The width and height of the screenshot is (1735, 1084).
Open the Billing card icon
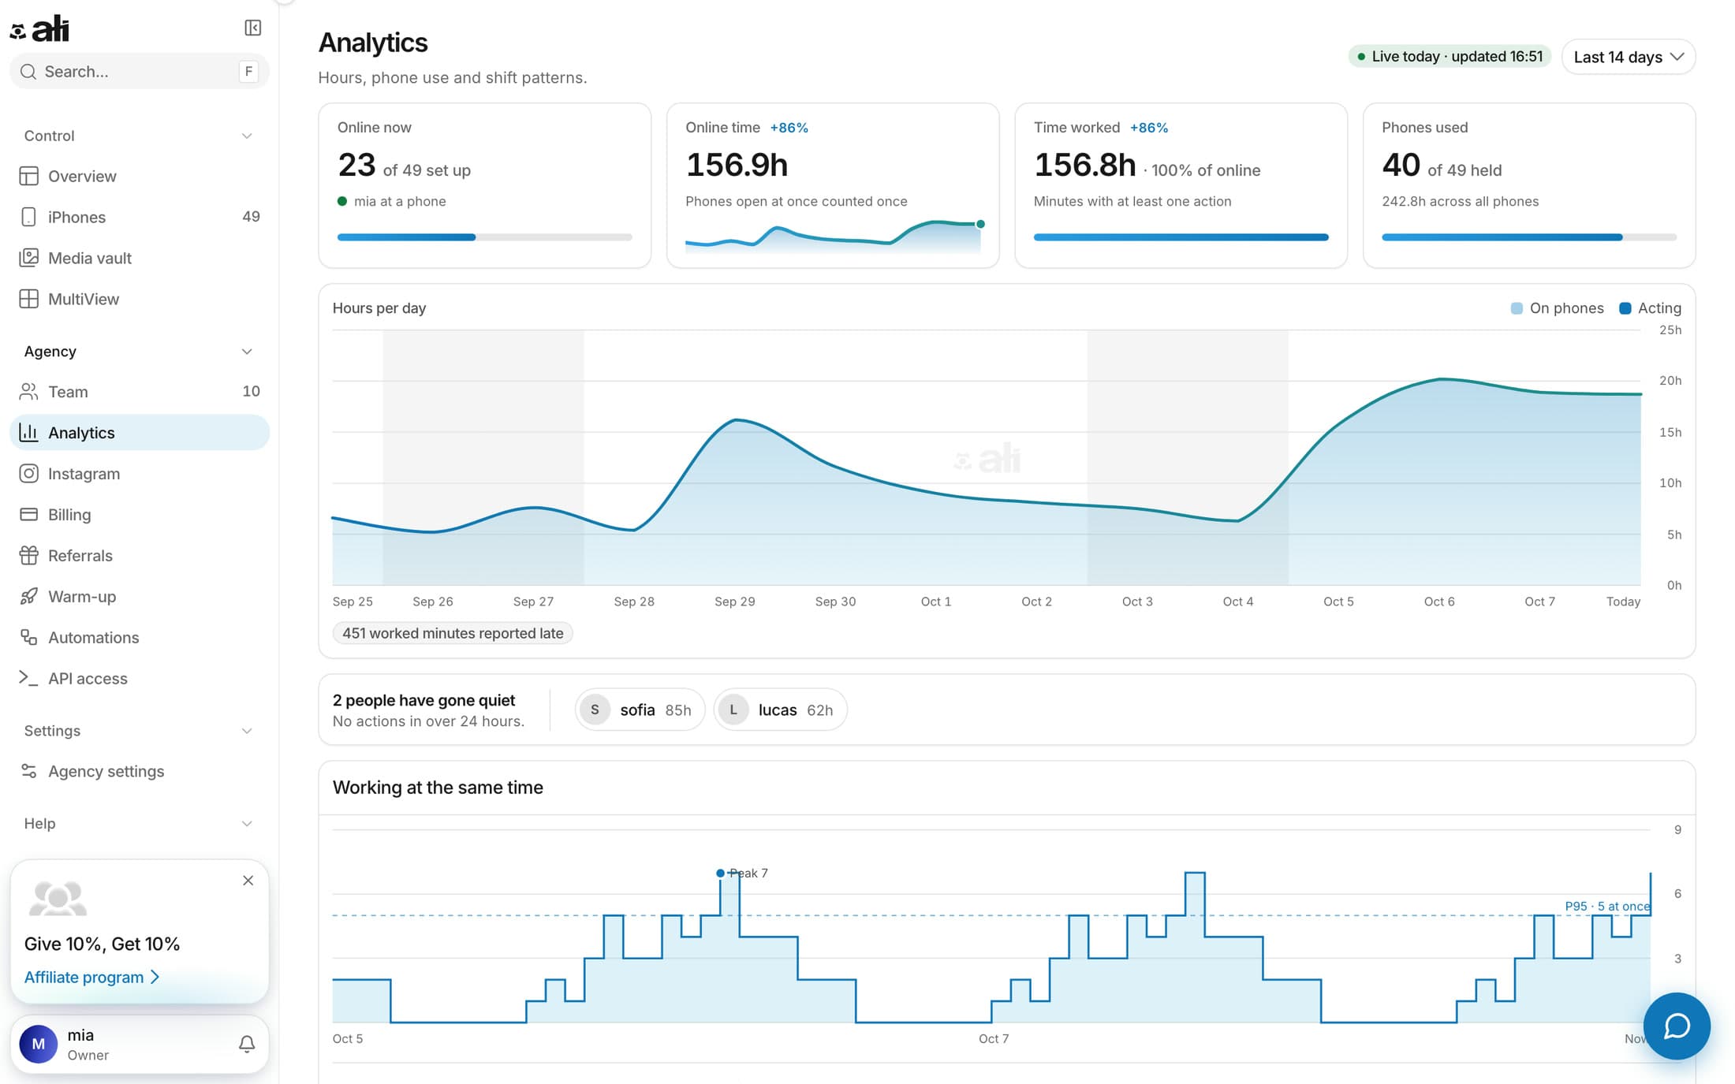tap(29, 515)
